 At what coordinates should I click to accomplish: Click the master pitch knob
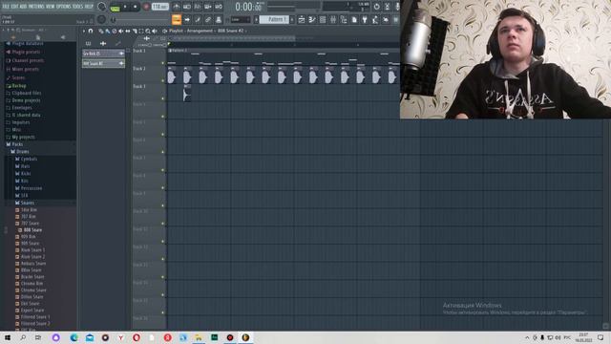click(101, 19)
